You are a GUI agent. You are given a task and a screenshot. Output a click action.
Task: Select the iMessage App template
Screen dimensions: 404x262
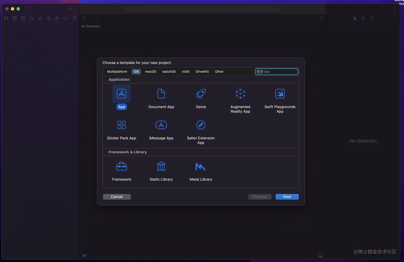click(x=161, y=125)
